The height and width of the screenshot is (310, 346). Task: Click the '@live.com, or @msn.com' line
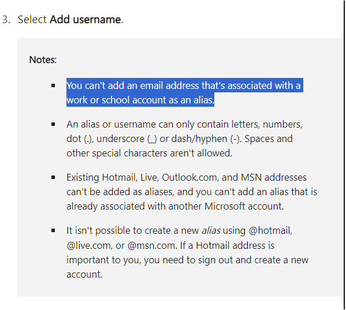click(170, 245)
